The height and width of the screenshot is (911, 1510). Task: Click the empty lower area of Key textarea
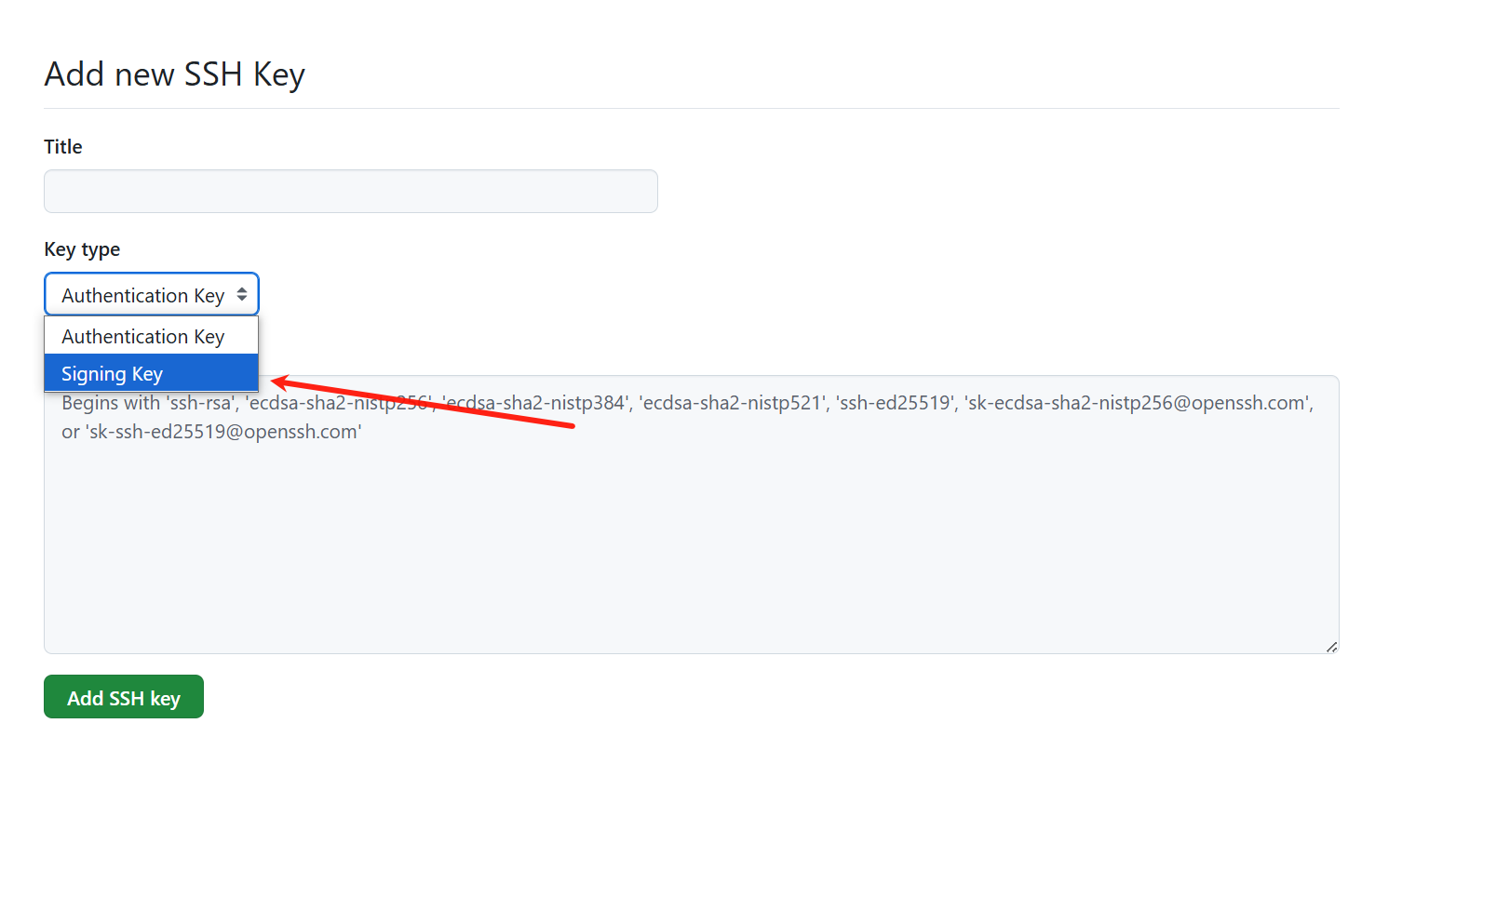[x=691, y=577]
